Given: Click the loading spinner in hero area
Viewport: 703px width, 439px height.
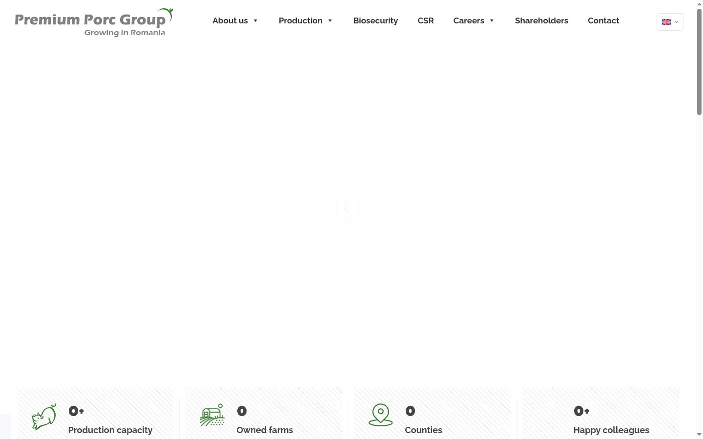Looking at the screenshot, I should click(x=347, y=207).
